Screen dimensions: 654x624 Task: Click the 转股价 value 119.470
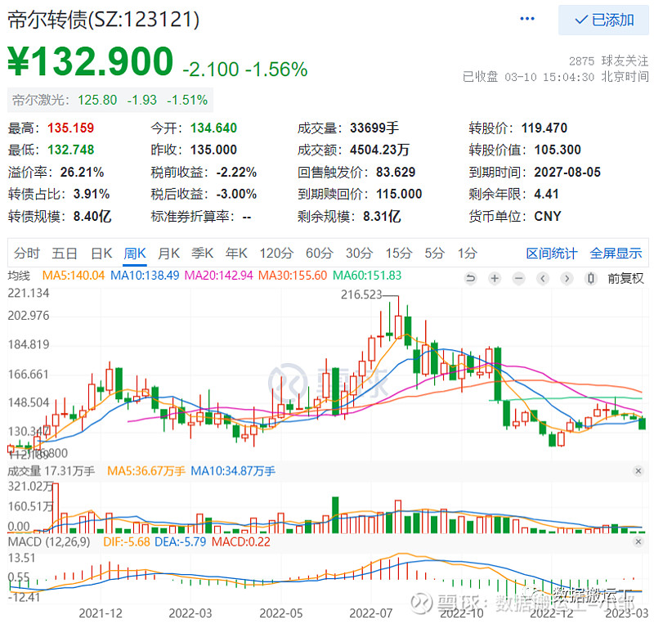[544, 128]
